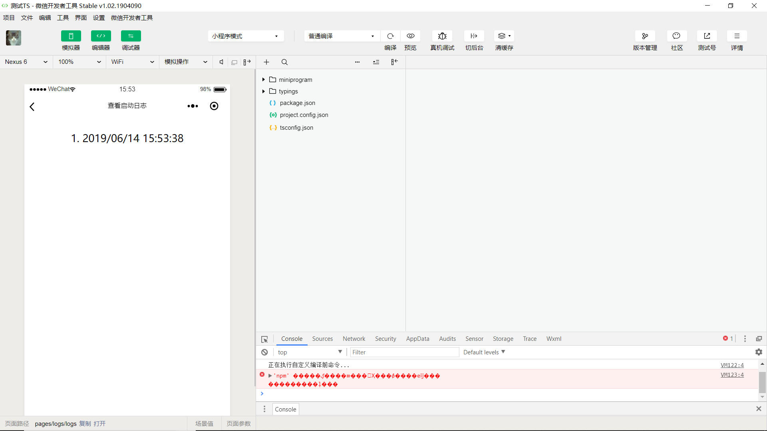Image resolution: width=767 pixels, height=431 pixels.
Task: Click the switch to background (切后台) icon
Action: click(474, 36)
